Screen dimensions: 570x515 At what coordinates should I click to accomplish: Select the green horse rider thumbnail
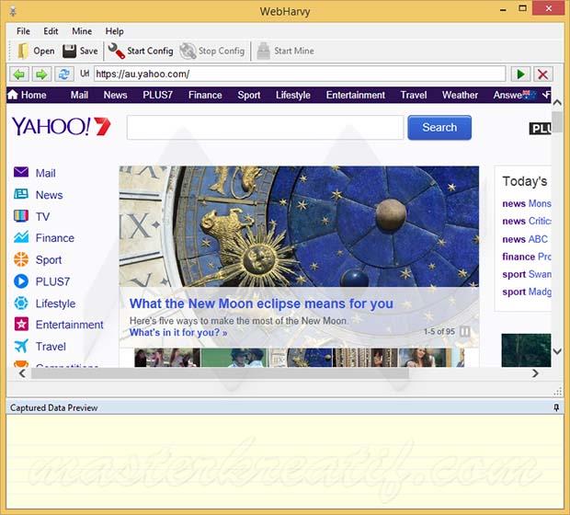pos(234,357)
